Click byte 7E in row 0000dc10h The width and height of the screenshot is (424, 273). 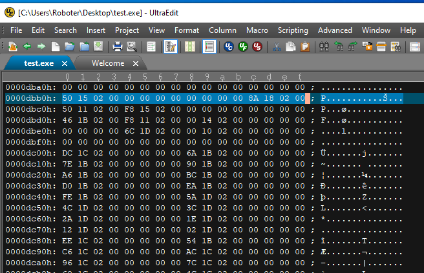[x=67, y=164]
